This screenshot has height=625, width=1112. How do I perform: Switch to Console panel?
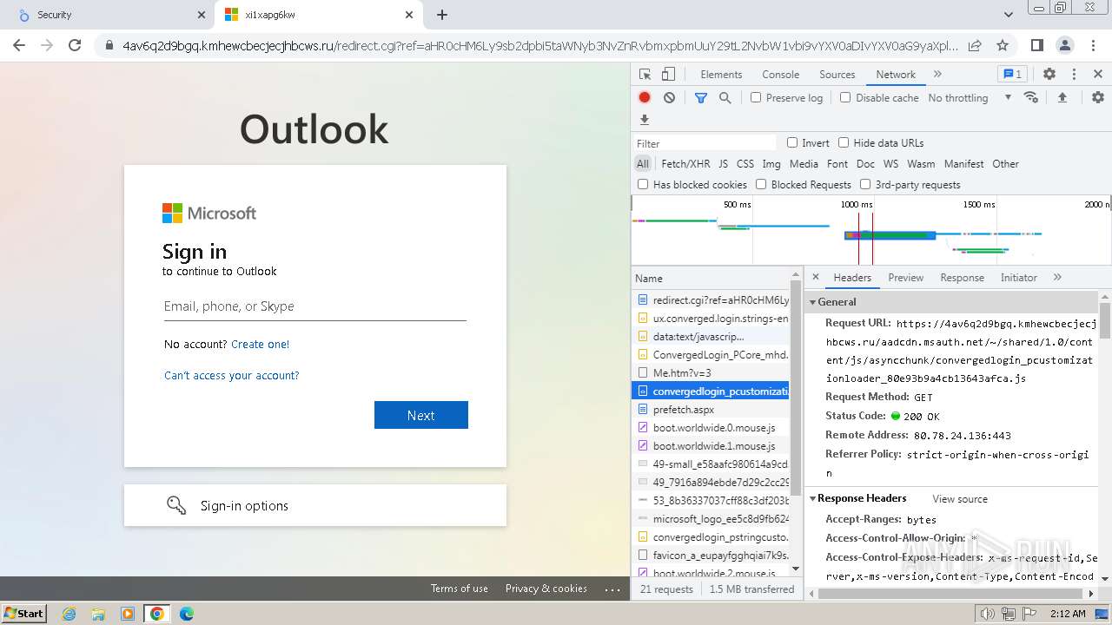coord(780,75)
